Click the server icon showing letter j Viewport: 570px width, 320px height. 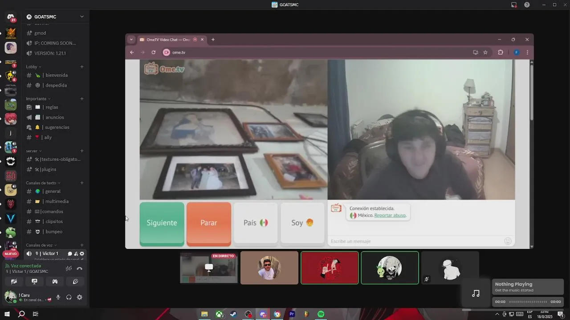click(x=11, y=133)
